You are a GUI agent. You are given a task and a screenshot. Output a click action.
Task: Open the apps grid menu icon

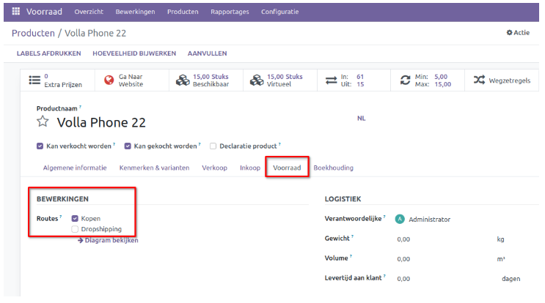tap(15, 12)
